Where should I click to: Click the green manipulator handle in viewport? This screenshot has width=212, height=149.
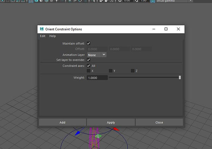[x=98, y=136]
